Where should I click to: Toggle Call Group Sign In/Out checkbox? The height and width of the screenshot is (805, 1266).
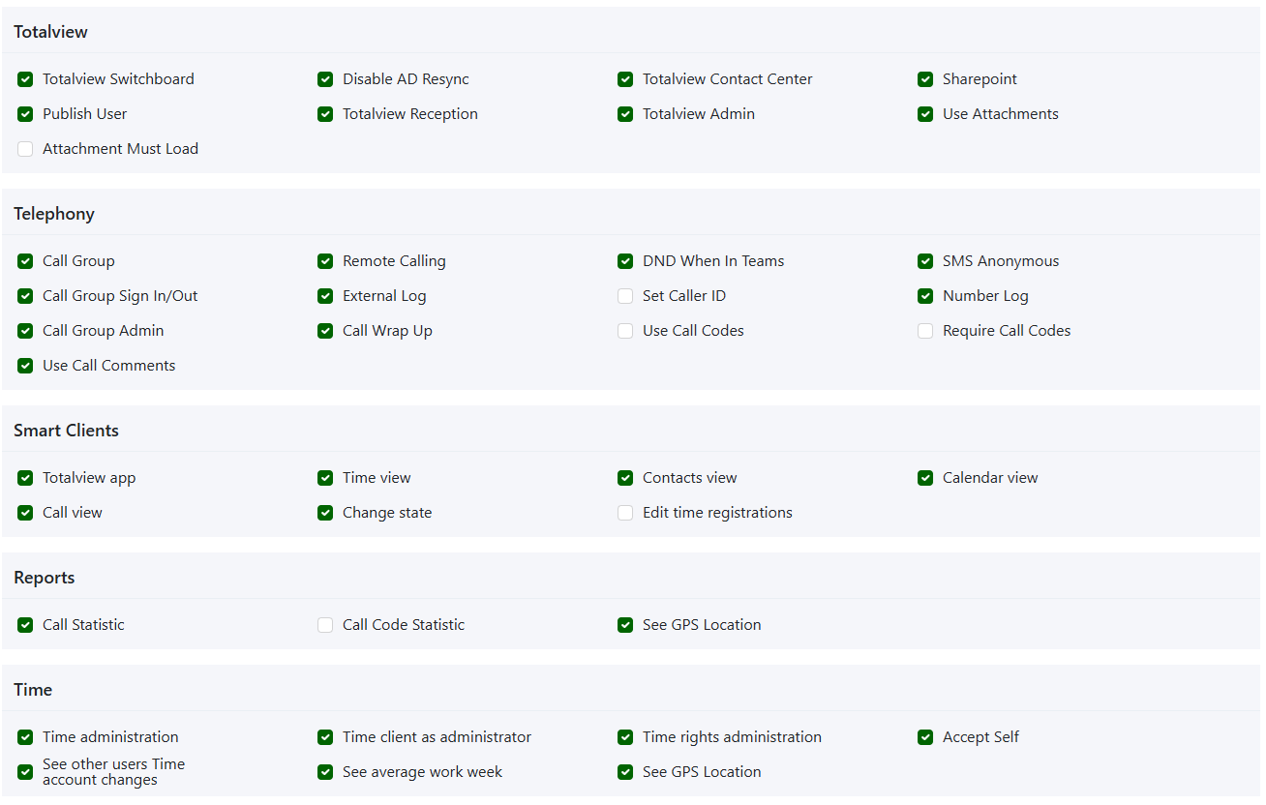[x=25, y=296]
